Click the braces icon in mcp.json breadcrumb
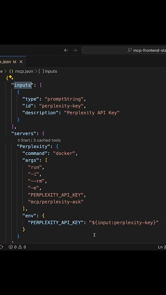166x295 pixels. click(x=11, y=71)
